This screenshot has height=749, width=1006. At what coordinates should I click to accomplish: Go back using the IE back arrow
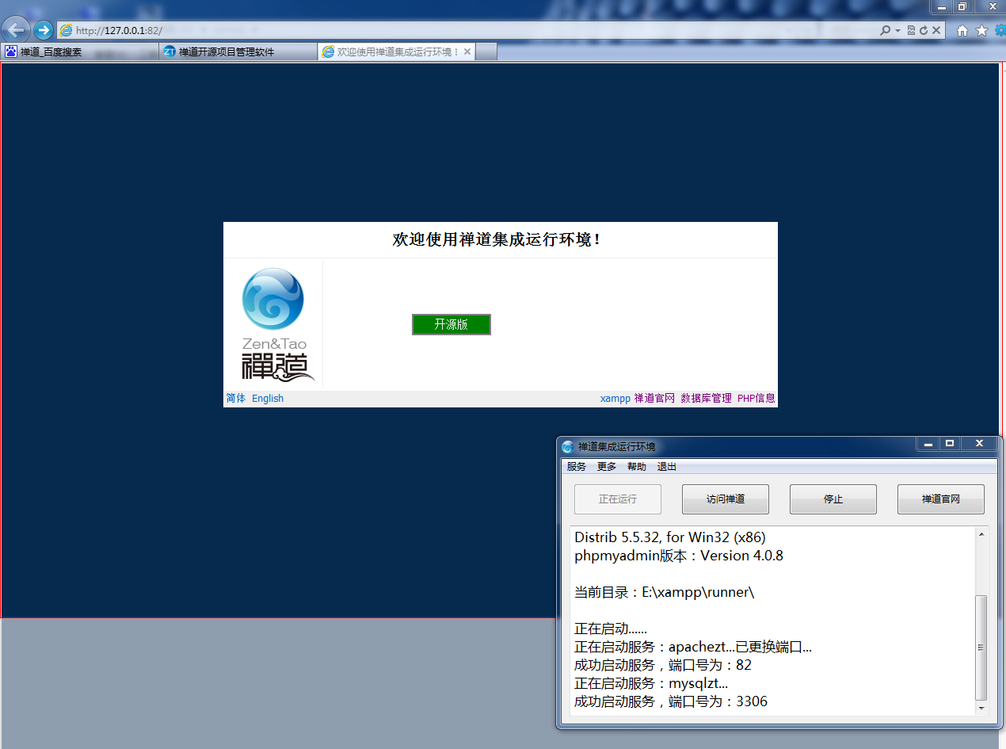pyautogui.click(x=17, y=31)
